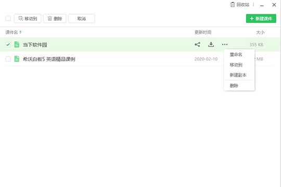Click the 大小 column header
The width and height of the screenshot is (281, 187).
[260, 32]
